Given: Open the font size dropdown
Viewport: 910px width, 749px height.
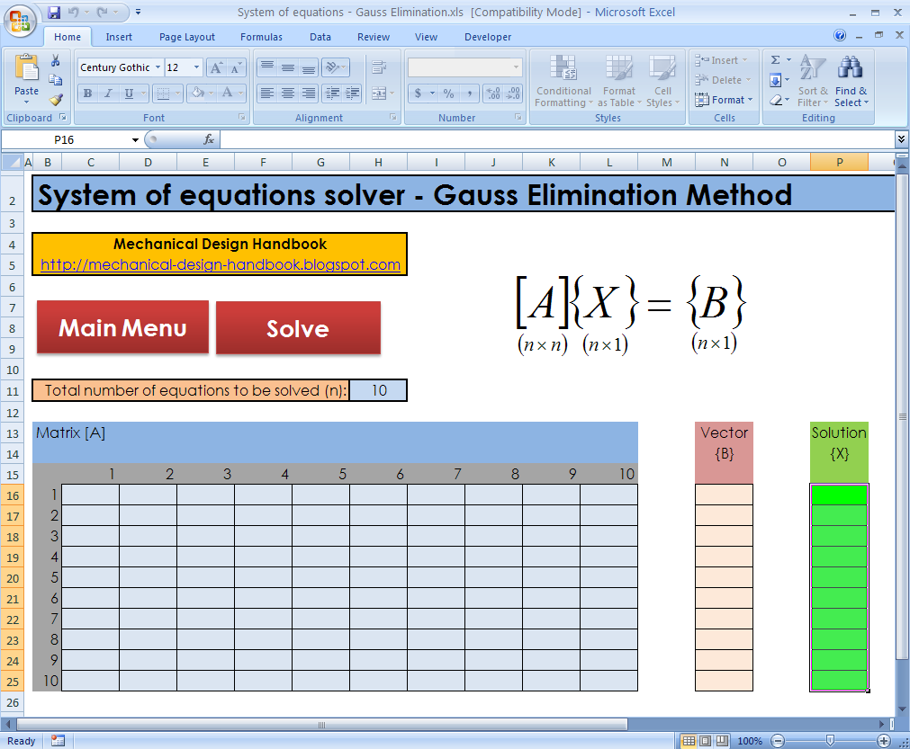Looking at the screenshot, I should [x=194, y=67].
